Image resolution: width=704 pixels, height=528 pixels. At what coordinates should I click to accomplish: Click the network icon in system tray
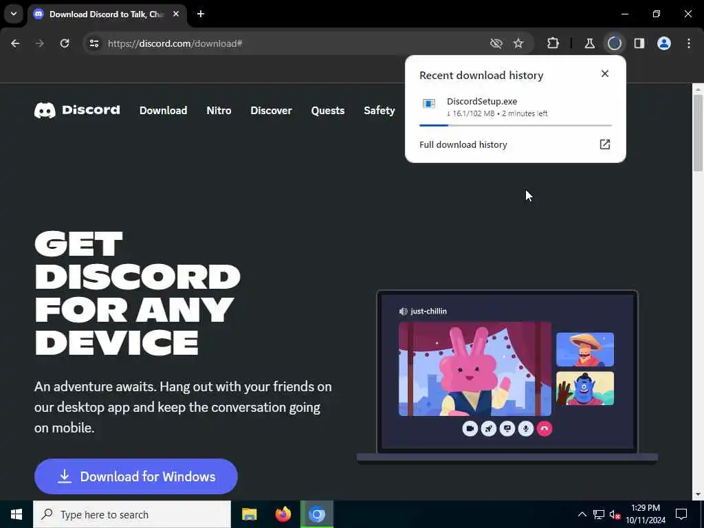tap(599, 514)
